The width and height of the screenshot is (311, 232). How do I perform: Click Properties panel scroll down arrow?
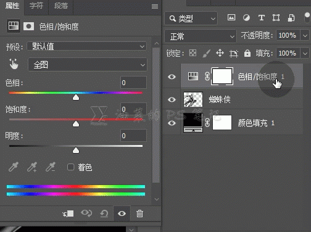tap(157, 199)
